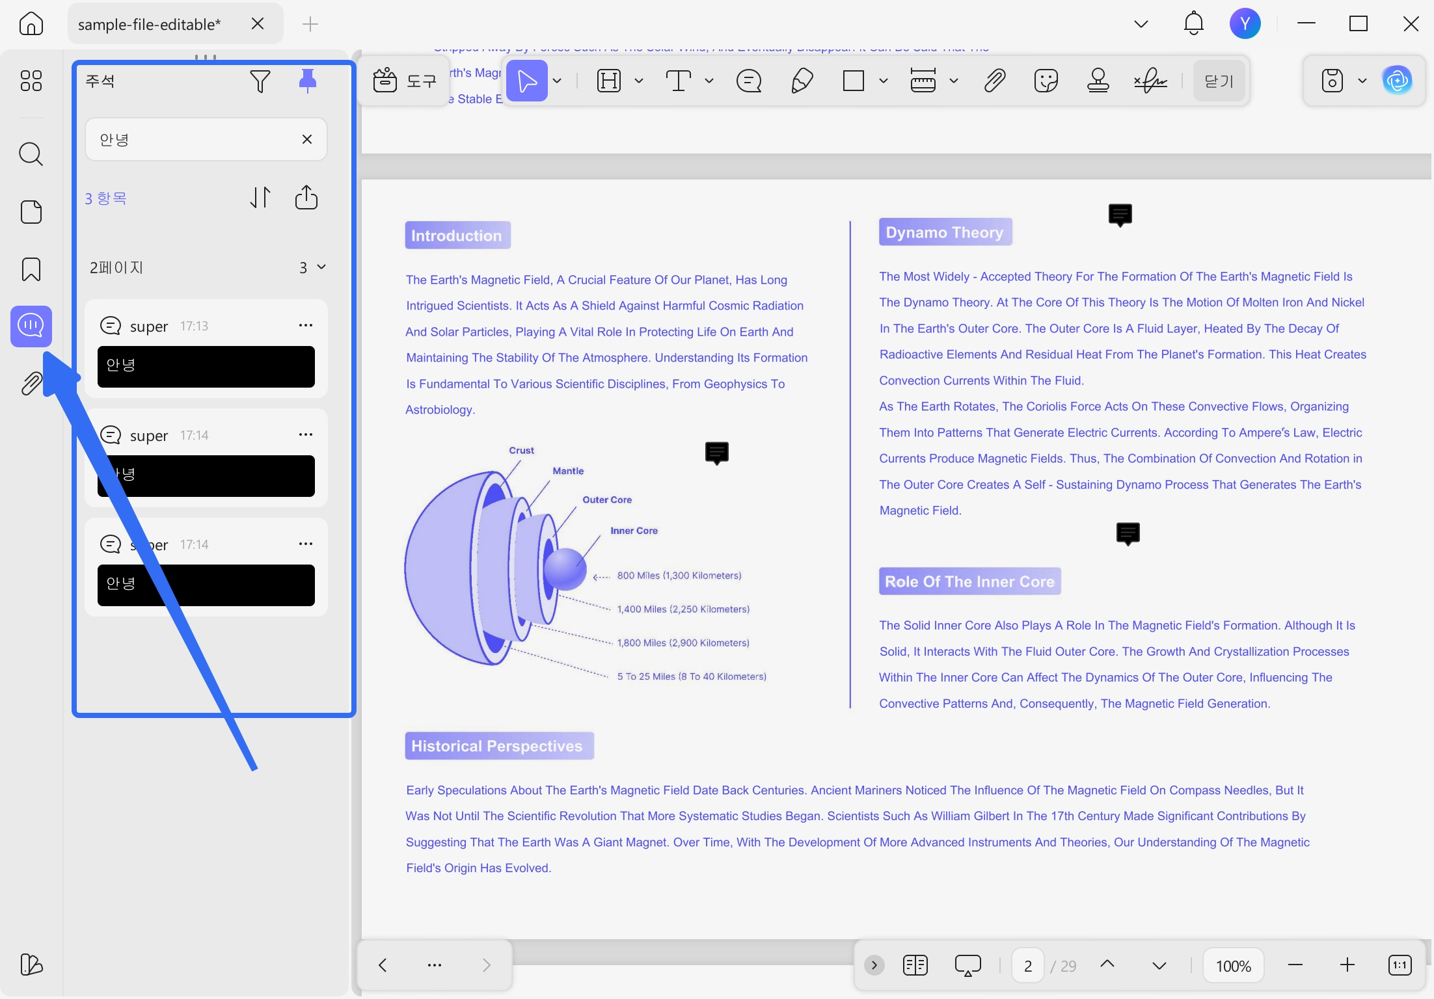Viewport: 1434px width, 999px height.
Task: Open the AI assistant icon
Action: [1398, 81]
